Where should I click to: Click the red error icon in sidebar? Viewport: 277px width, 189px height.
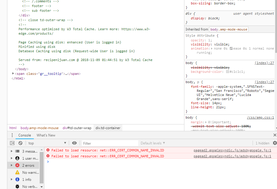[17, 166]
